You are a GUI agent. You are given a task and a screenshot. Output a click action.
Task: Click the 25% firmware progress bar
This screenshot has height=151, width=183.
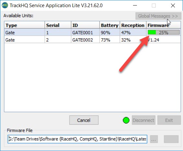pyautogui.click(x=164, y=32)
